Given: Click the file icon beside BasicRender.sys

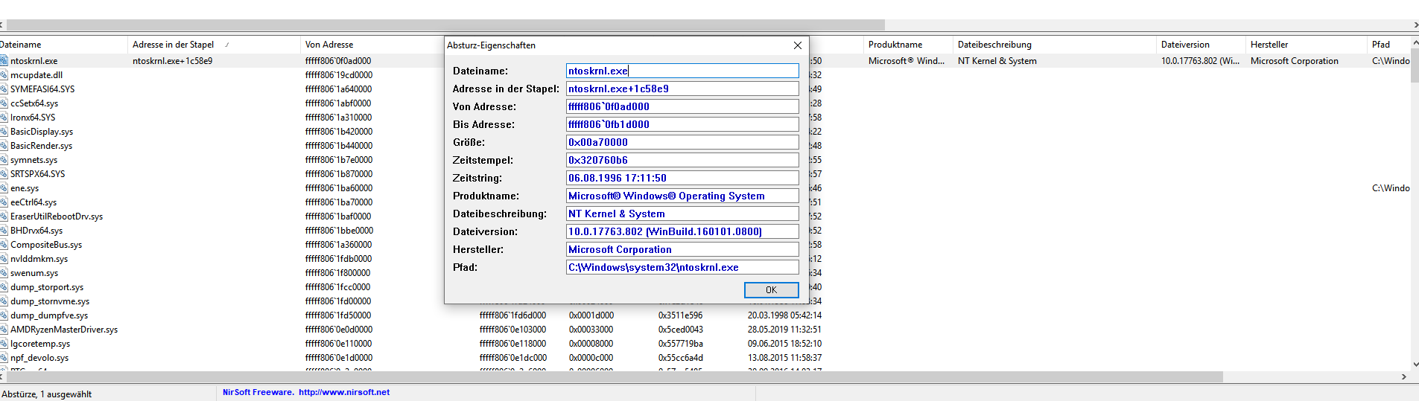Looking at the screenshot, I should click(4, 146).
